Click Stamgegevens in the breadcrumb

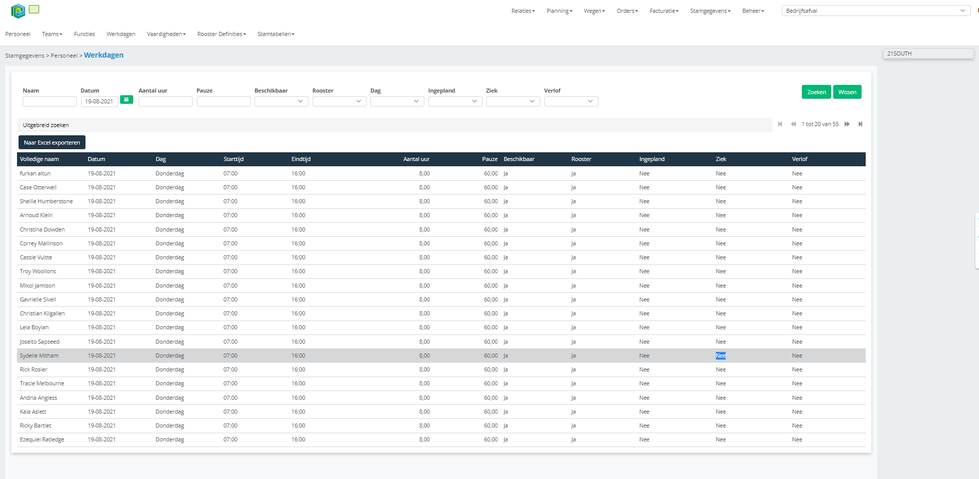[x=25, y=56]
